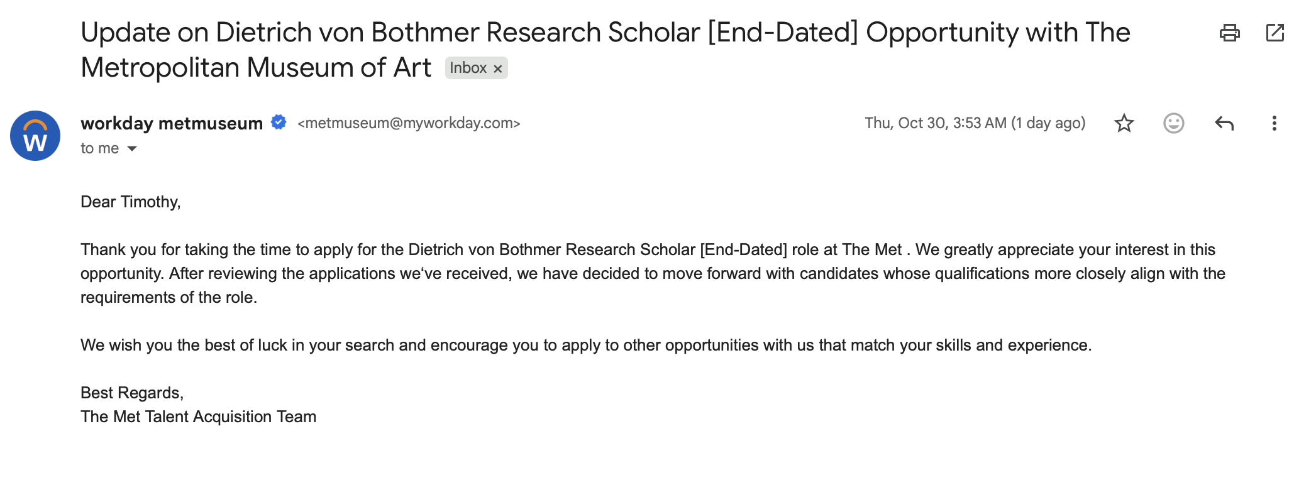The width and height of the screenshot is (1294, 480).
Task: Click the email subject heading text
Action: (605, 33)
